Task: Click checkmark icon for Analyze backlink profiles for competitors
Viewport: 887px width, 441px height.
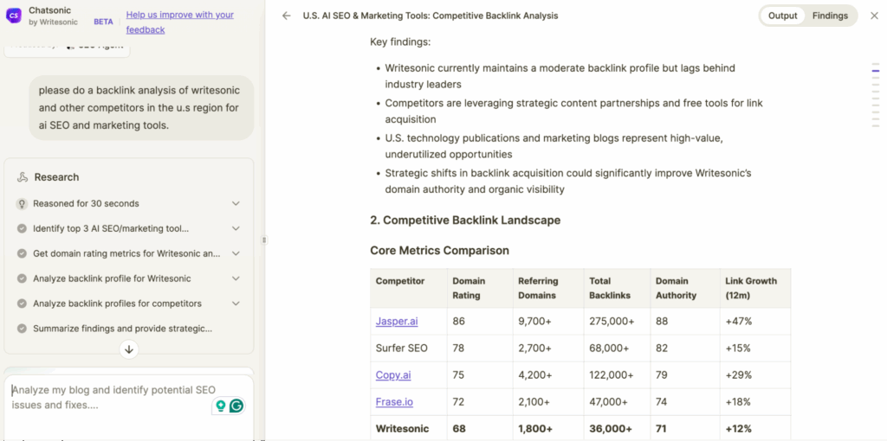Action: pyautogui.click(x=22, y=304)
